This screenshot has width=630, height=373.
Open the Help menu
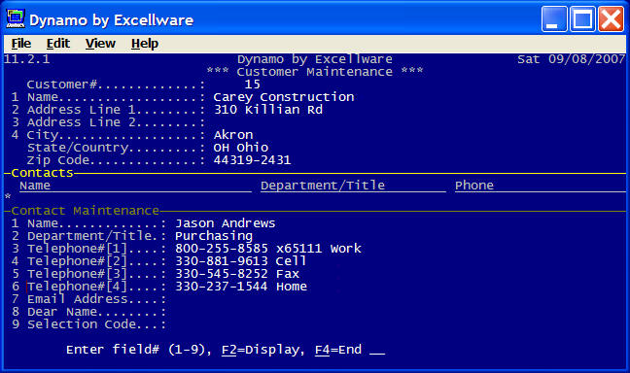tap(145, 44)
